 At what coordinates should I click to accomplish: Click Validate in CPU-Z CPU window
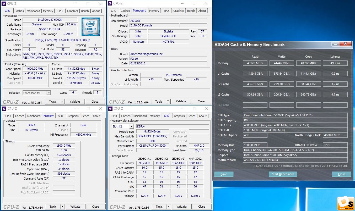[75, 102]
